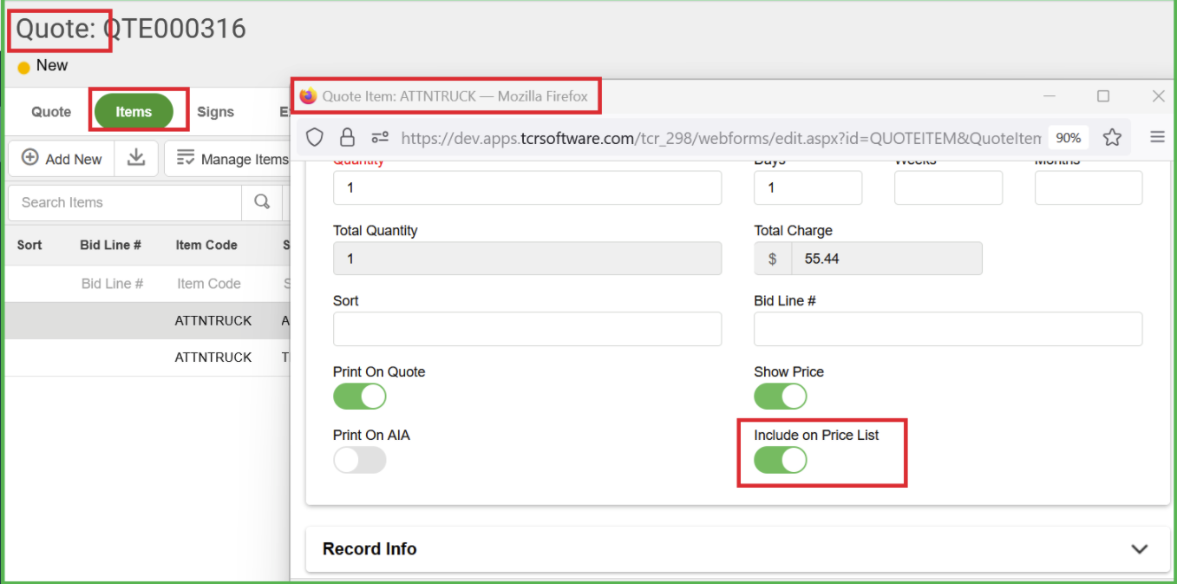The height and width of the screenshot is (584, 1177).
Task: Disable the Include on Price List toggle
Action: (x=780, y=460)
